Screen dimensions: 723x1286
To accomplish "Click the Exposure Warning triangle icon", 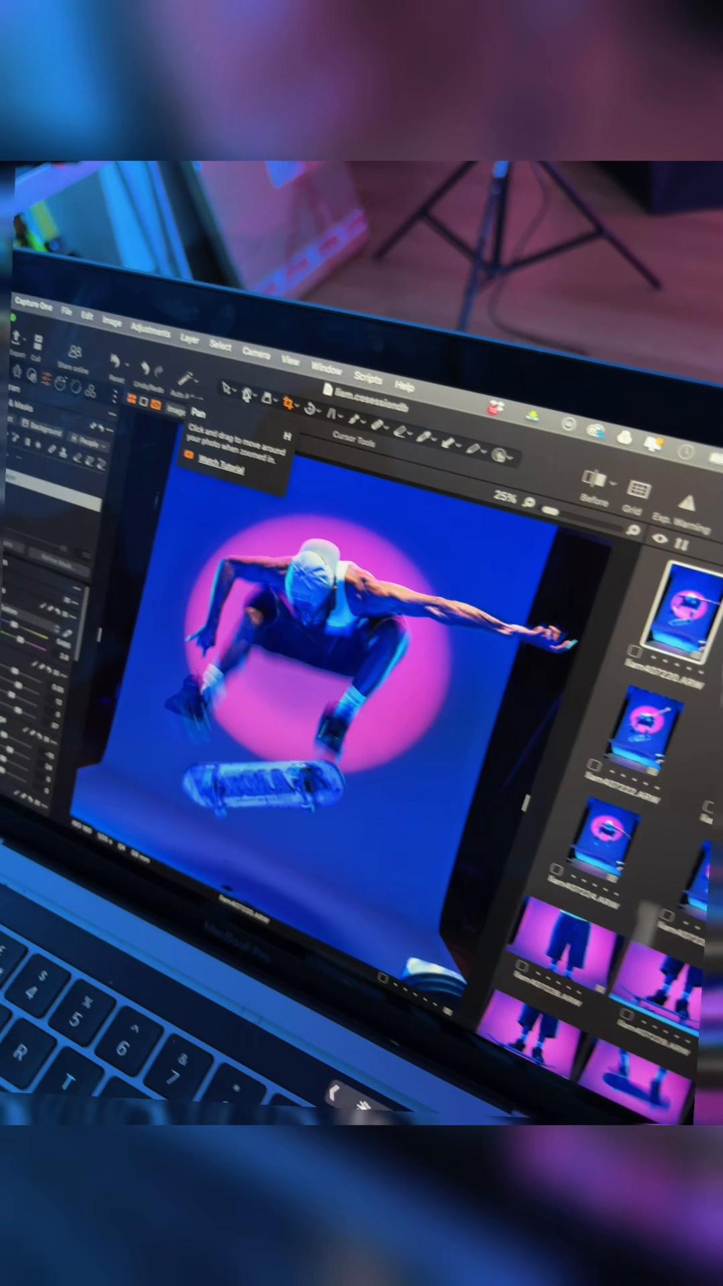I will (x=687, y=502).
